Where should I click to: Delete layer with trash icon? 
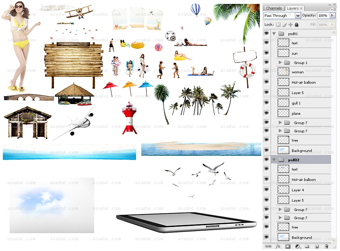coord(326,246)
